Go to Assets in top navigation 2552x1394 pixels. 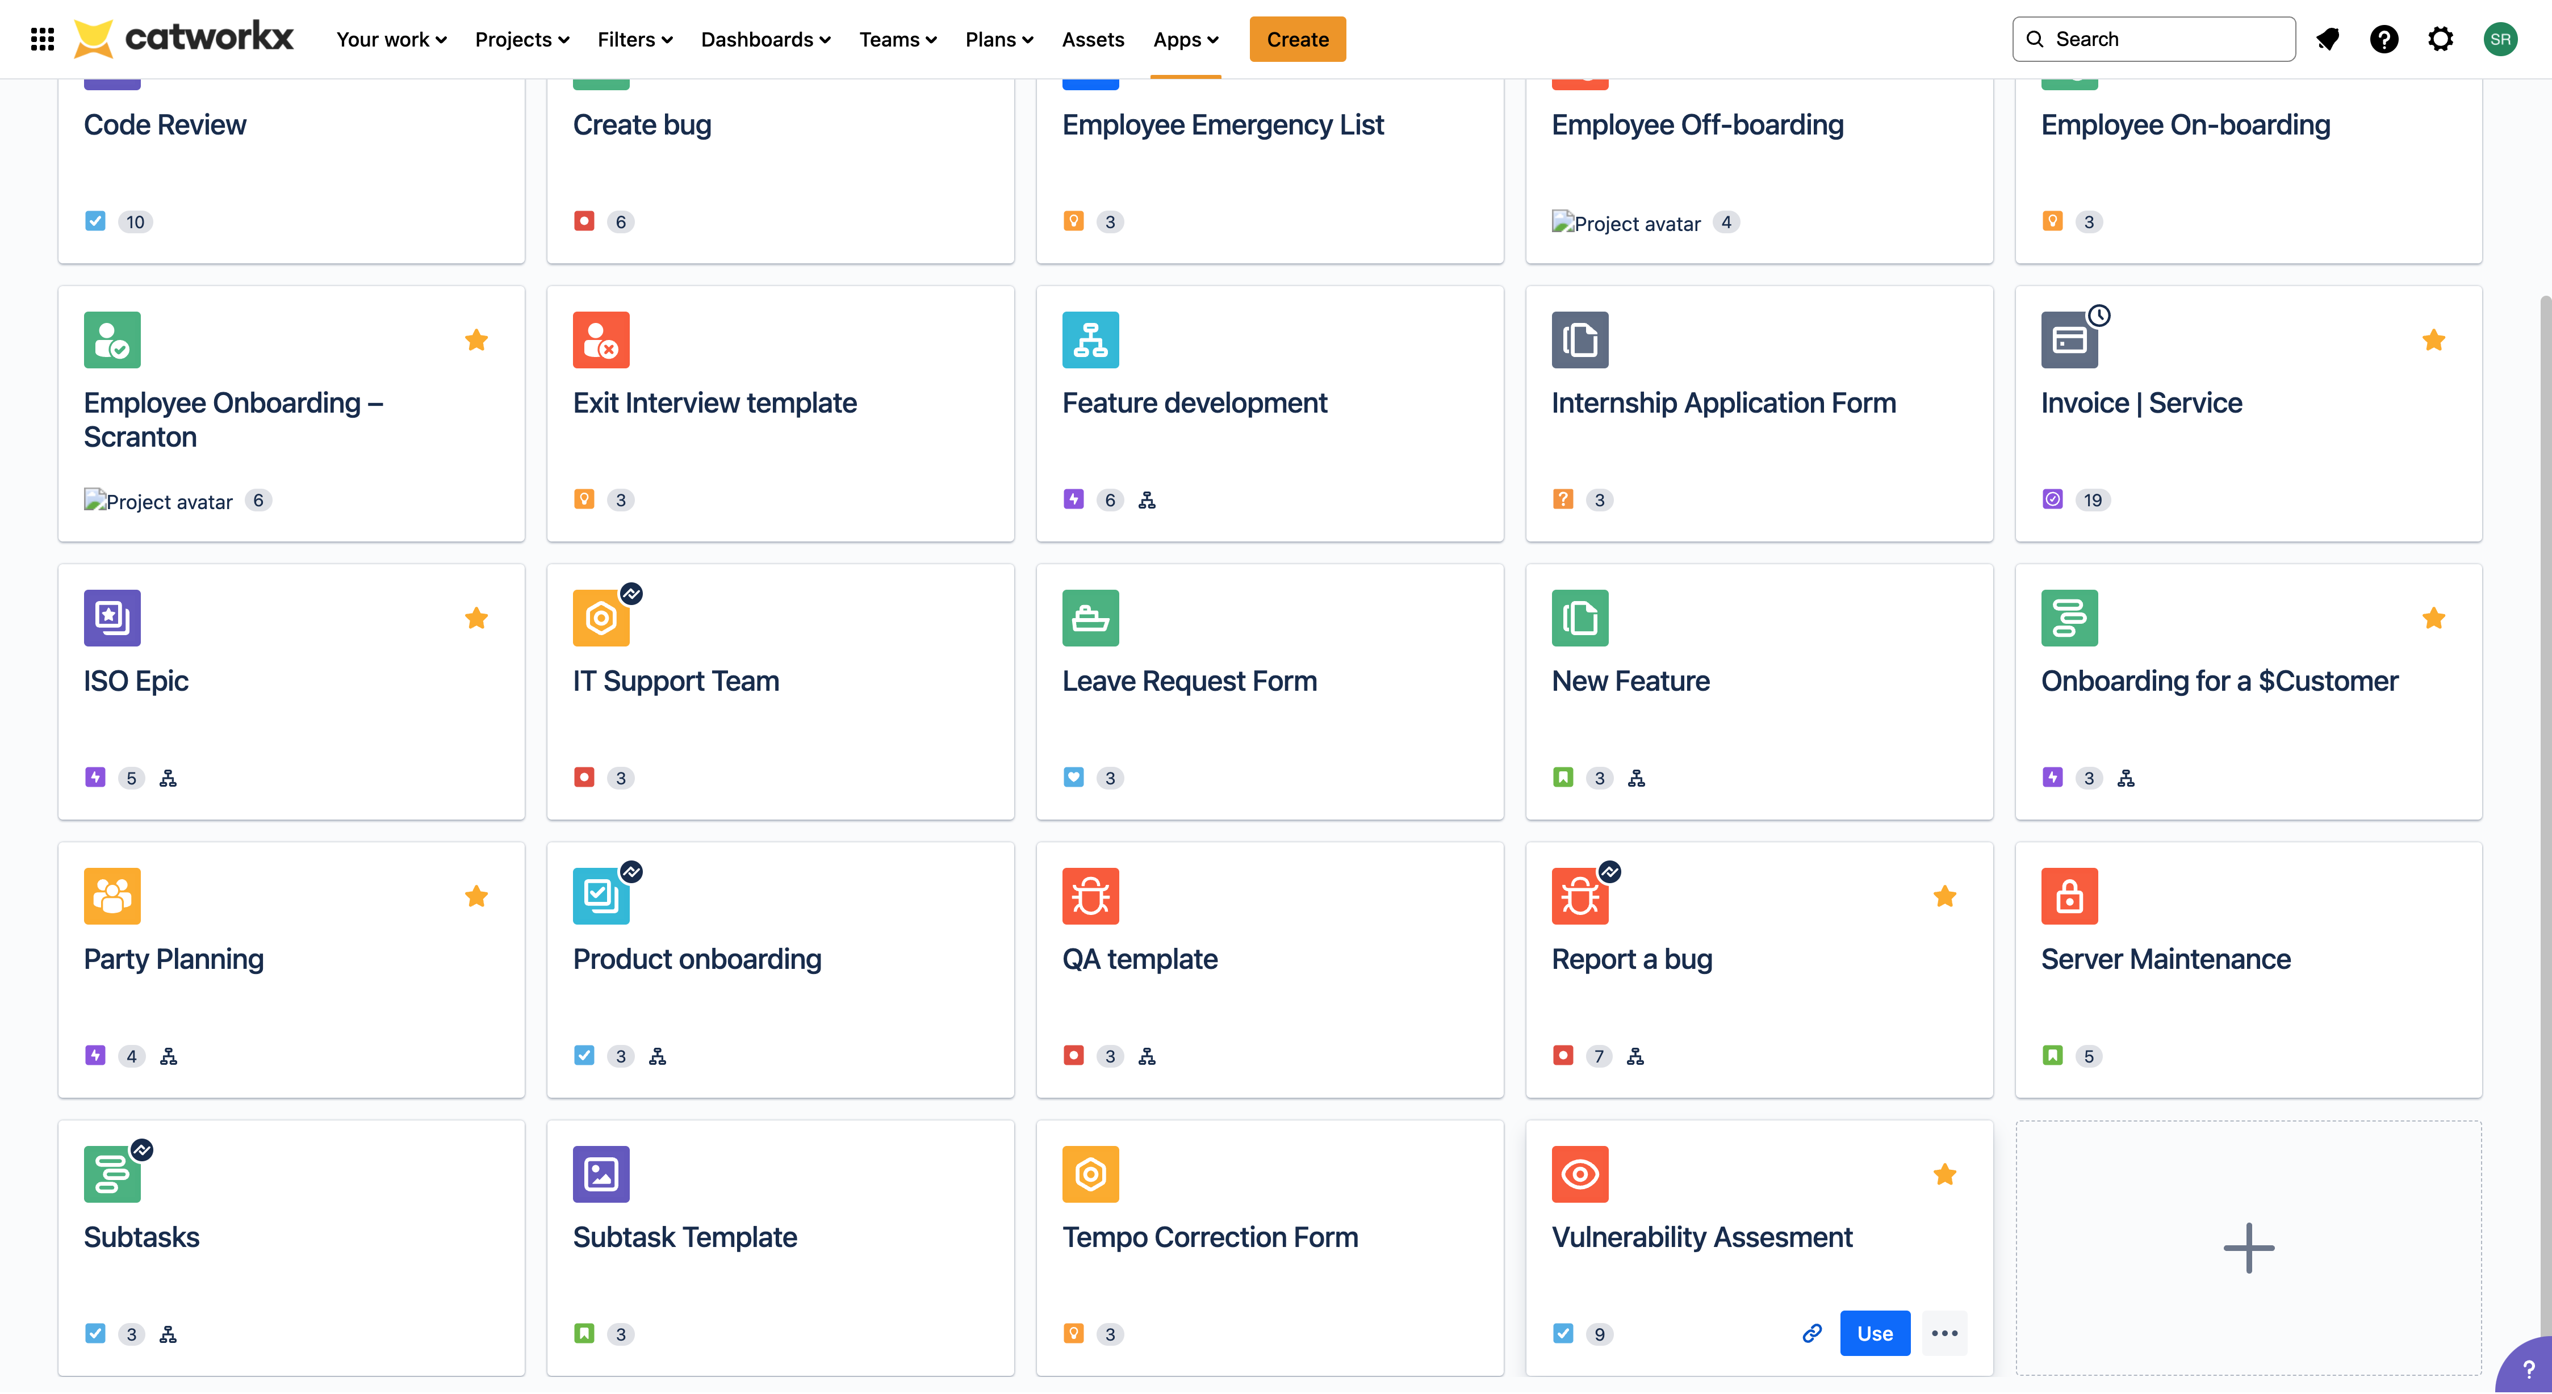pyautogui.click(x=1093, y=40)
